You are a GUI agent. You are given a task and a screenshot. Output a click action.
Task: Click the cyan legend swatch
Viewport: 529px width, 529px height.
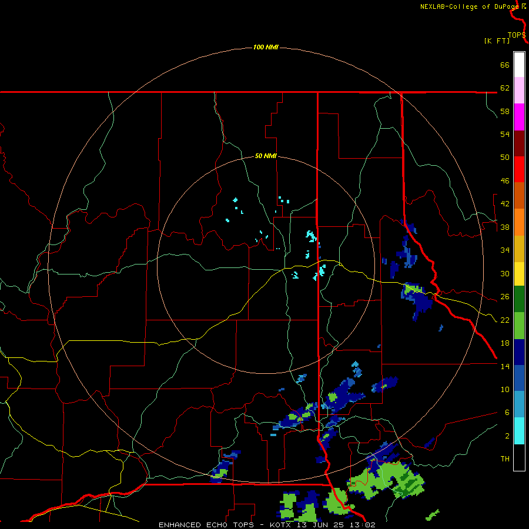[519, 431]
